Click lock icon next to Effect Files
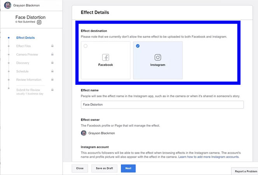258x175 pixels. click(52, 46)
